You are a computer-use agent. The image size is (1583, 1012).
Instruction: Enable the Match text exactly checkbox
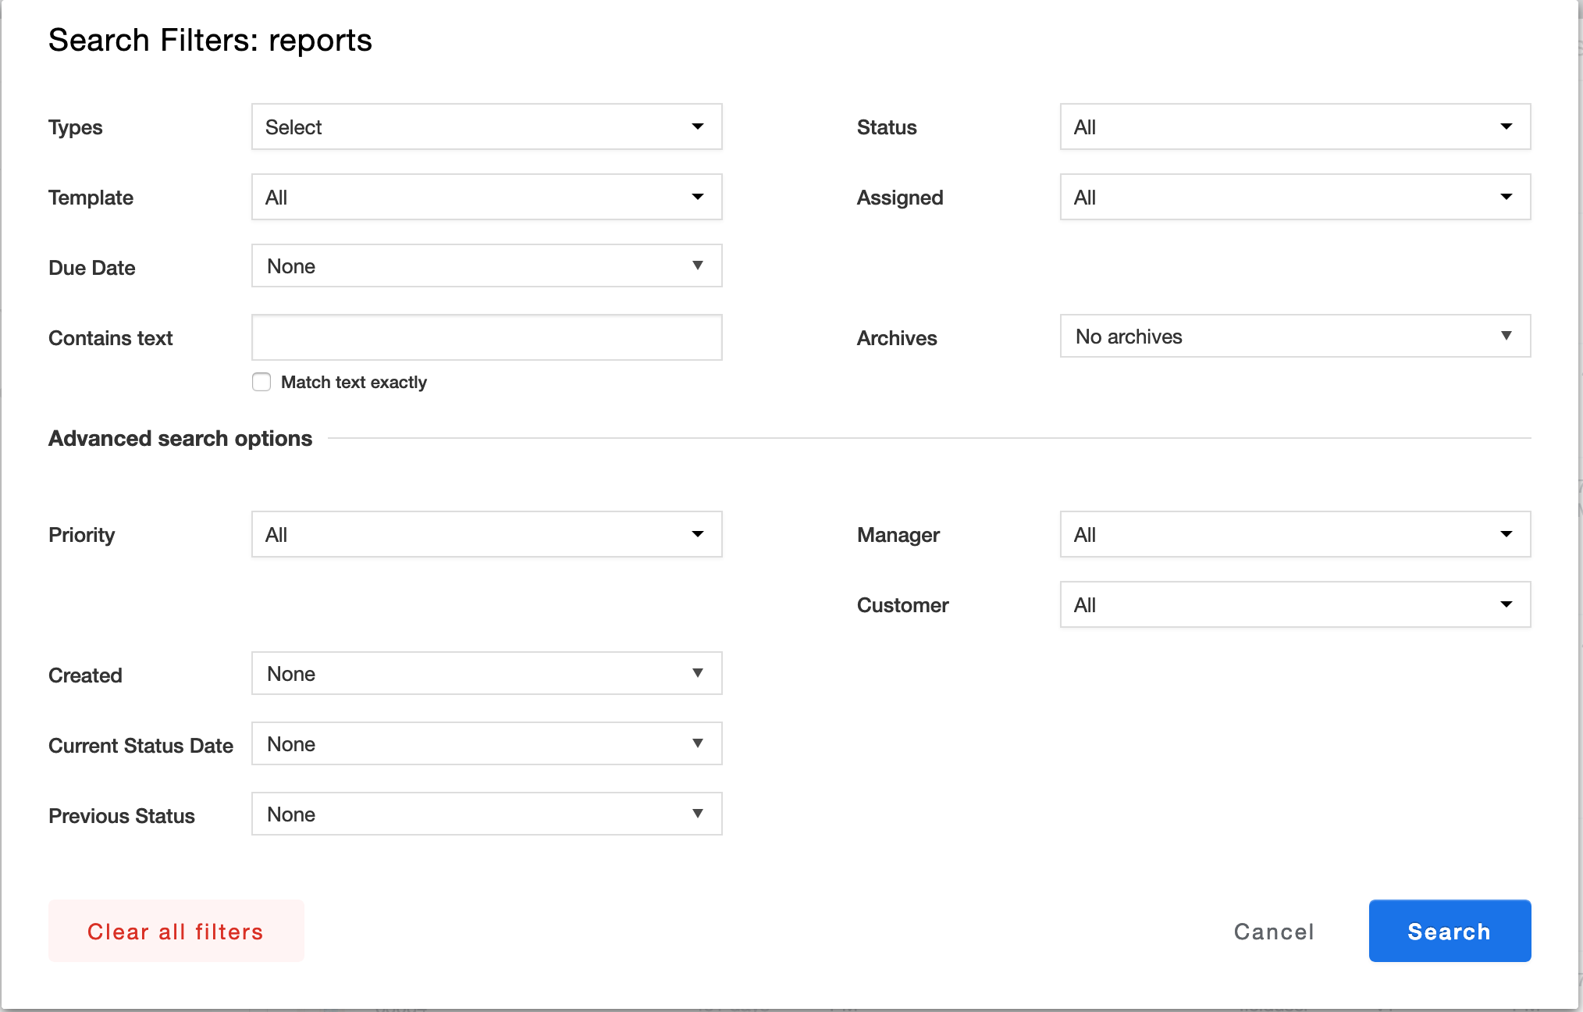[x=261, y=382]
